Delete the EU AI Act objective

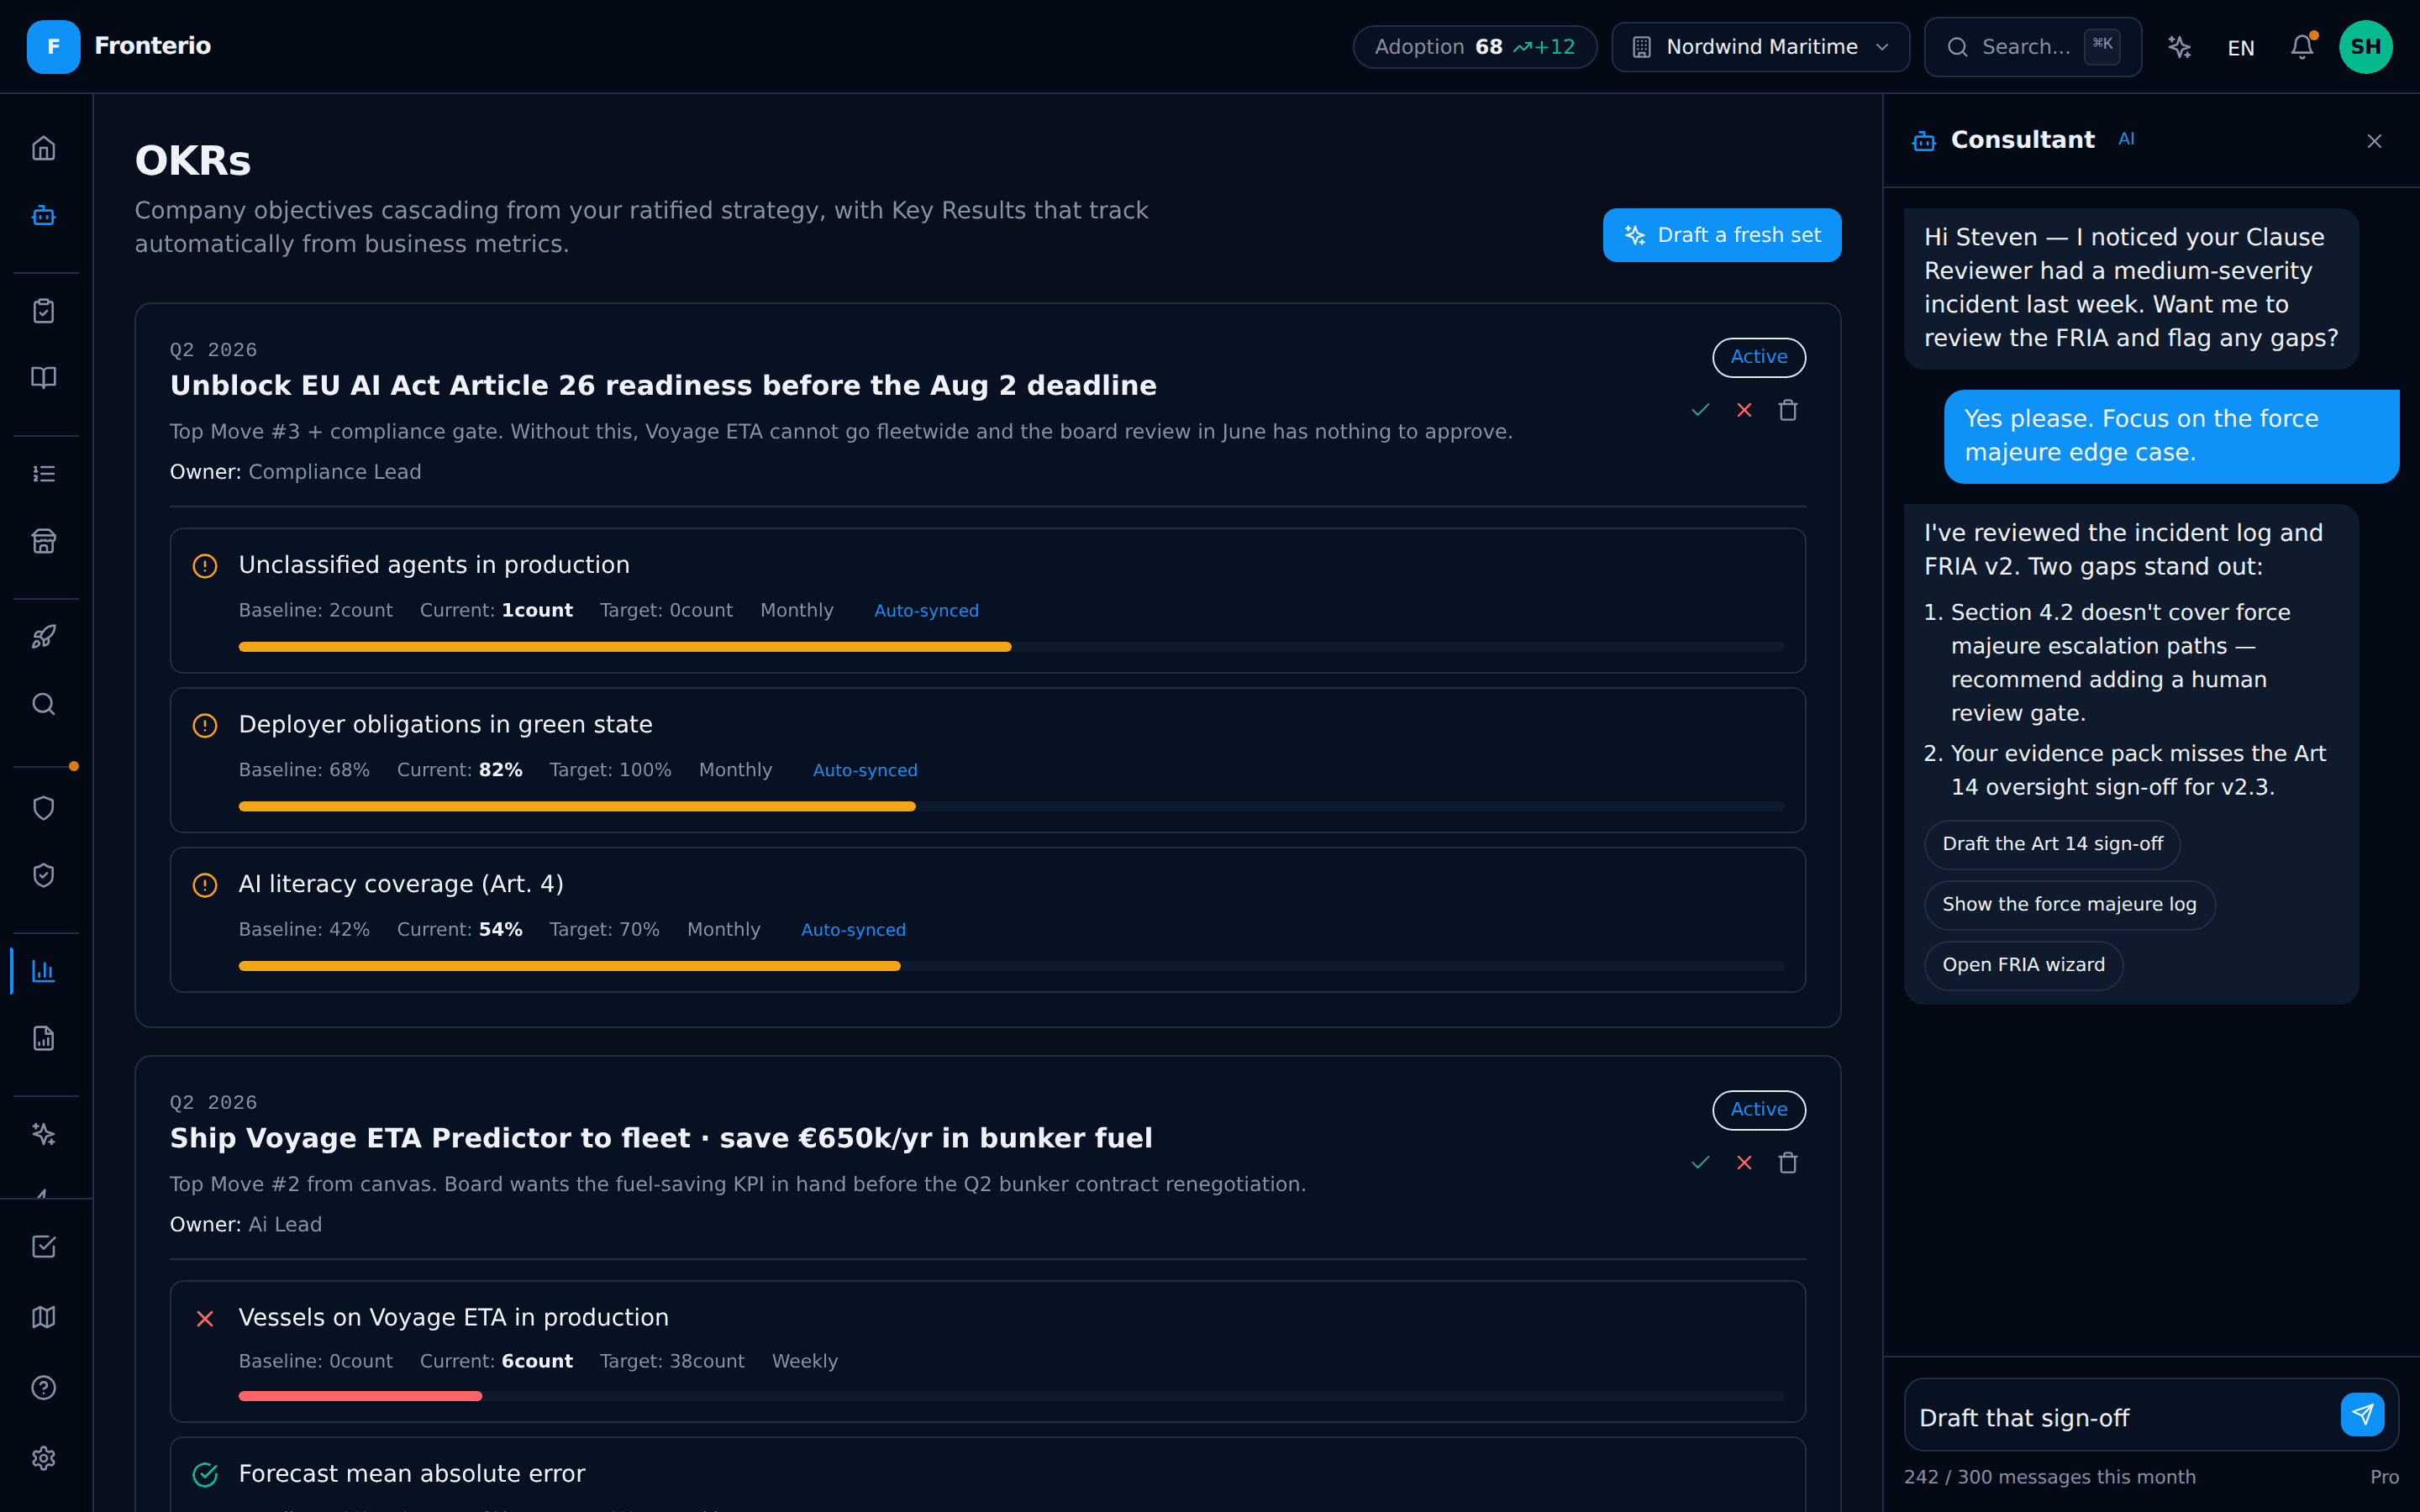click(x=1788, y=410)
